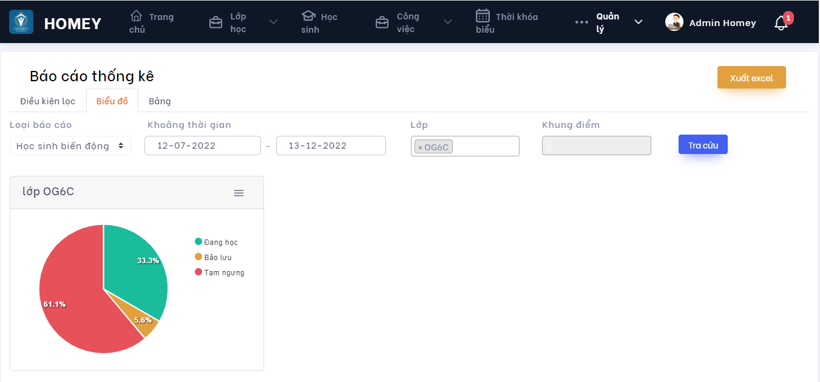
Task: Remove OG6C tag from Lớp field
Action: tap(420, 147)
